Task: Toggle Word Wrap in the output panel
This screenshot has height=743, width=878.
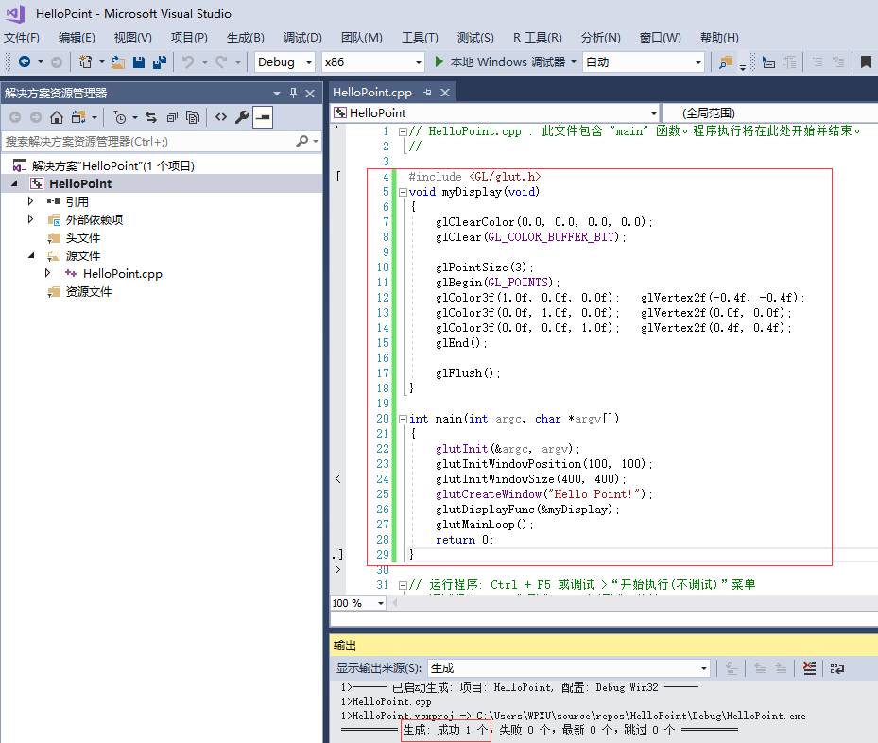Action: 837,668
